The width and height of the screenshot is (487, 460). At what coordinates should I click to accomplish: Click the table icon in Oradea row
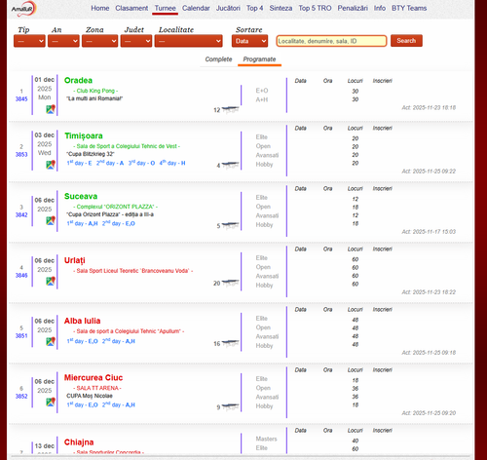pyautogui.click(x=230, y=110)
